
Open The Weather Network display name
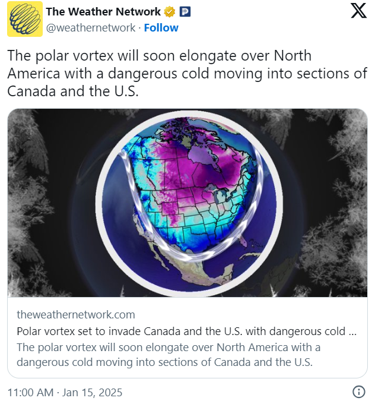click(x=103, y=12)
